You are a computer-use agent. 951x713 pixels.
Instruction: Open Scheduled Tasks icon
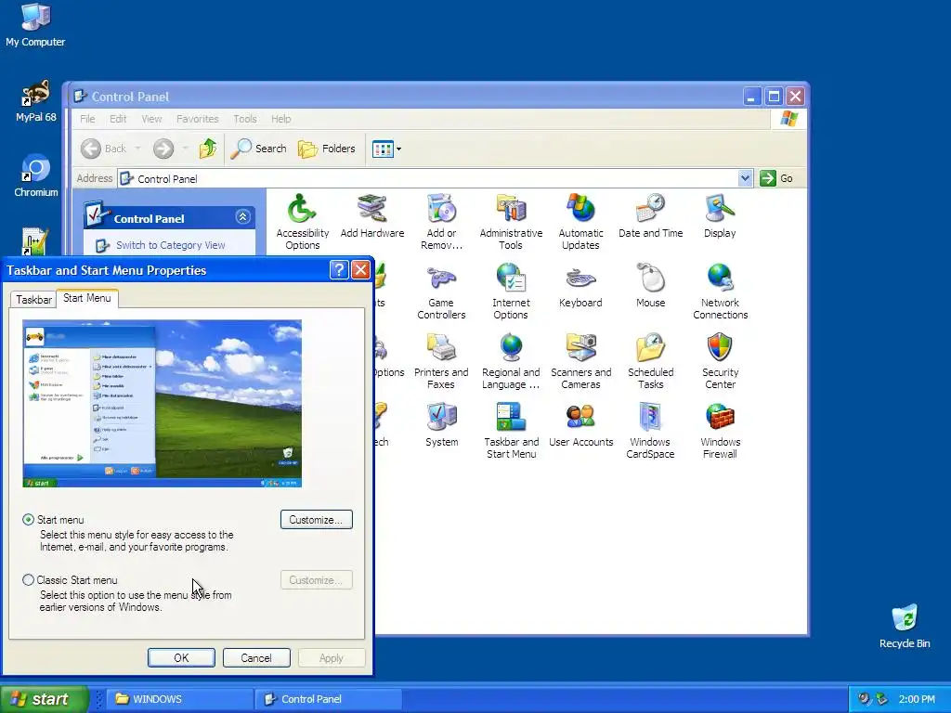click(650, 361)
